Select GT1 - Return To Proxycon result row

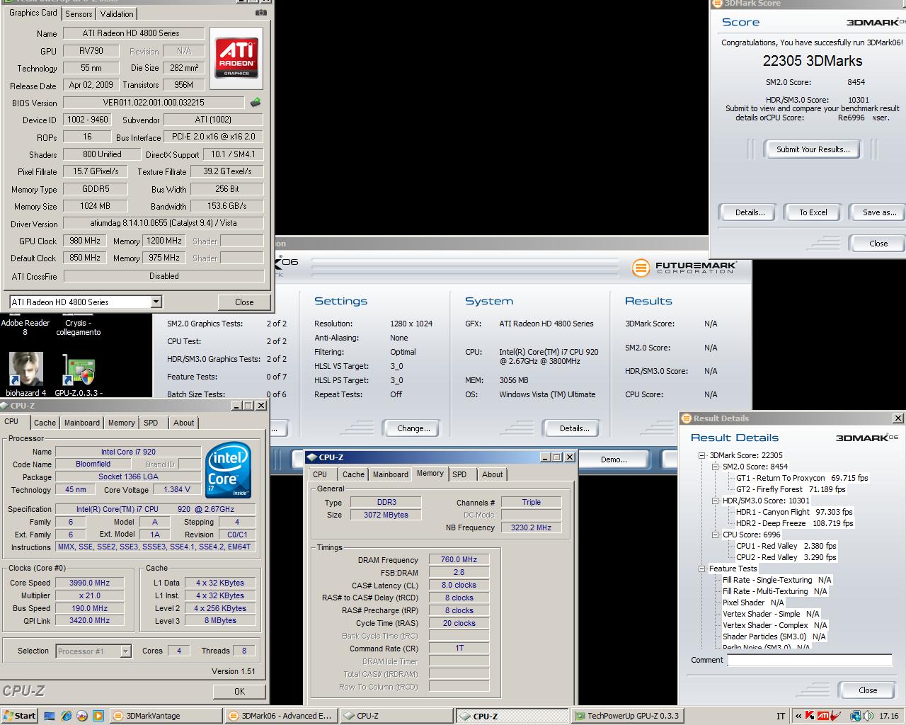tap(802, 478)
